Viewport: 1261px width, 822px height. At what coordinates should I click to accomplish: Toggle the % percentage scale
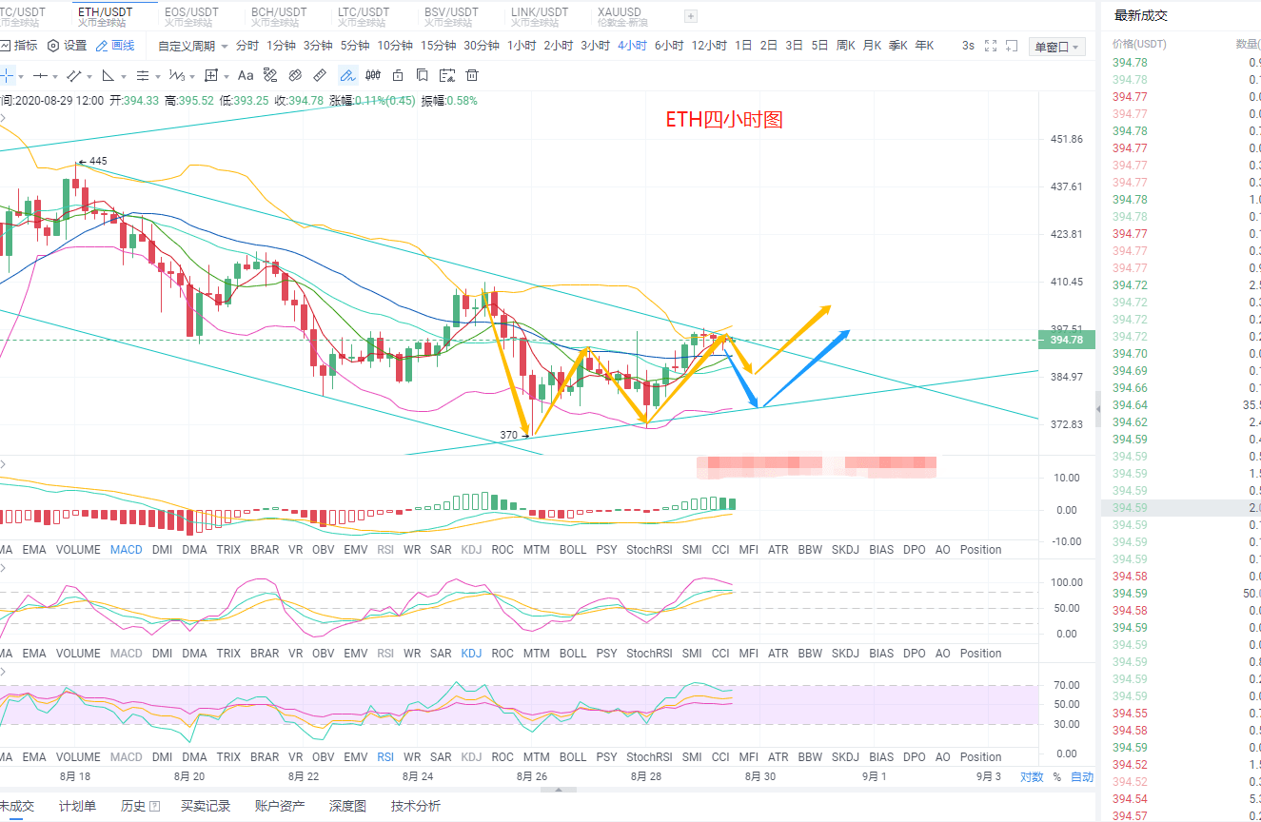pyautogui.click(x=1056, y=776)
